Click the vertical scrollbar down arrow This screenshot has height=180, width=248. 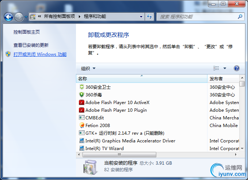tap(242, 149)
